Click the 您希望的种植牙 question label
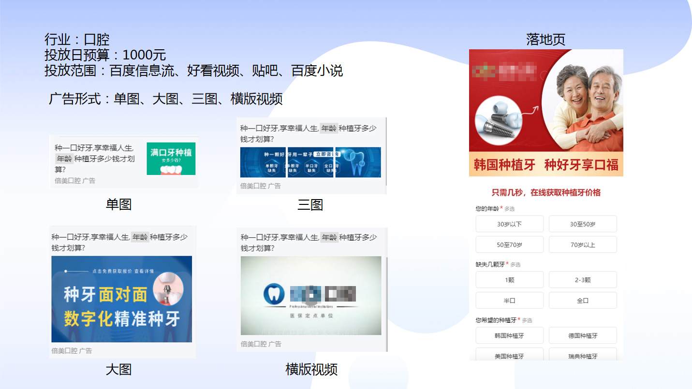 (496, 320)
